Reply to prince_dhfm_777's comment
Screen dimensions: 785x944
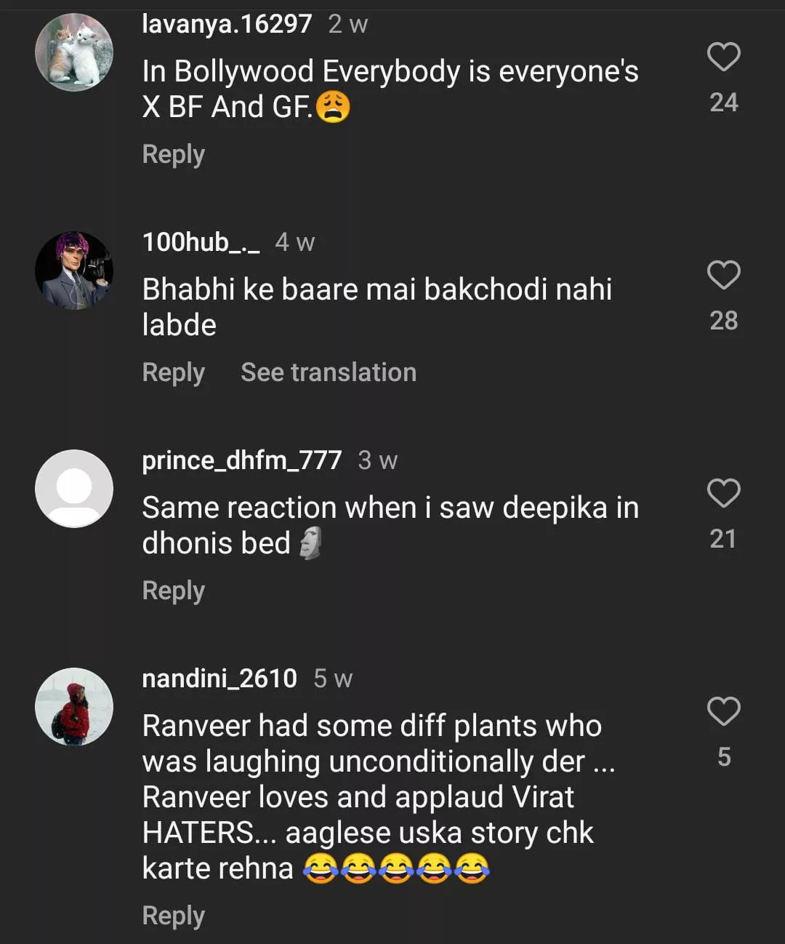pos(173,591)
